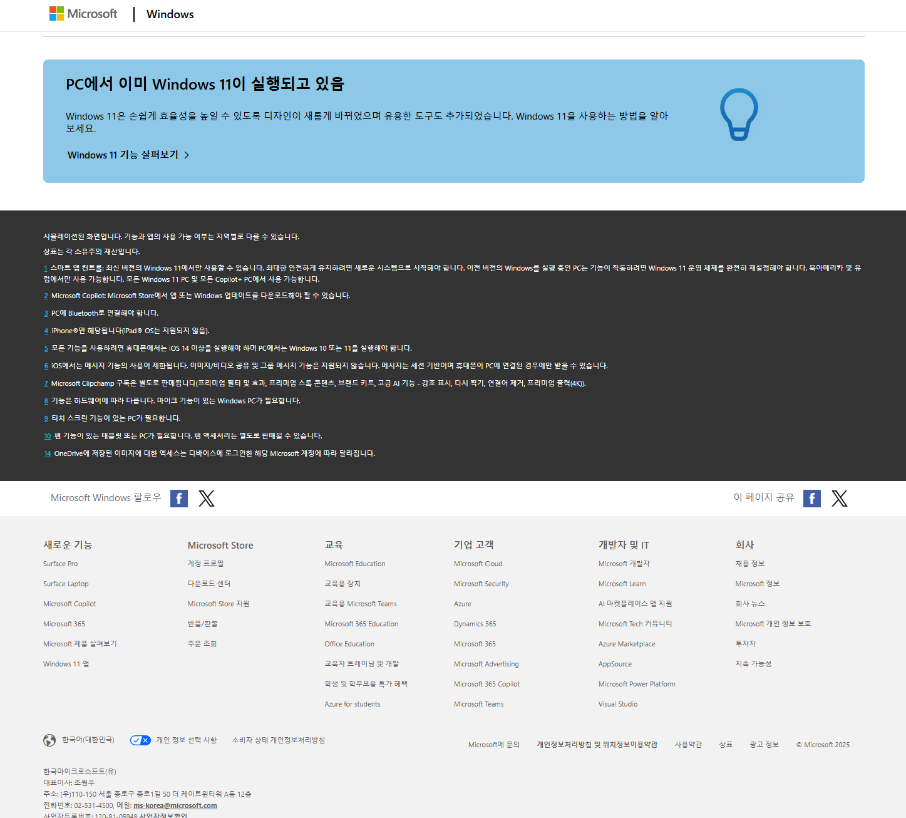Screen dimensions: 906x818
Task: Follow Microsoft Windows on X icon
Action: [207, 499]
